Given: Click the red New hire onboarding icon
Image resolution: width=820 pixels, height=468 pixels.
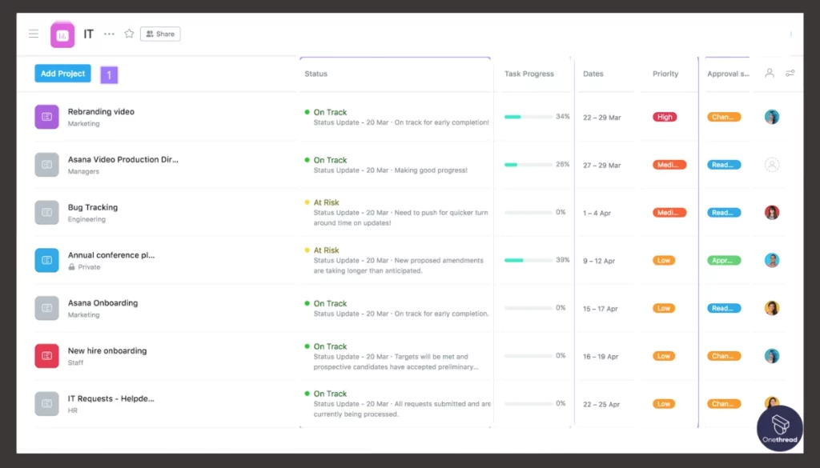Looking at the screenshot, I should coord(46,356).
